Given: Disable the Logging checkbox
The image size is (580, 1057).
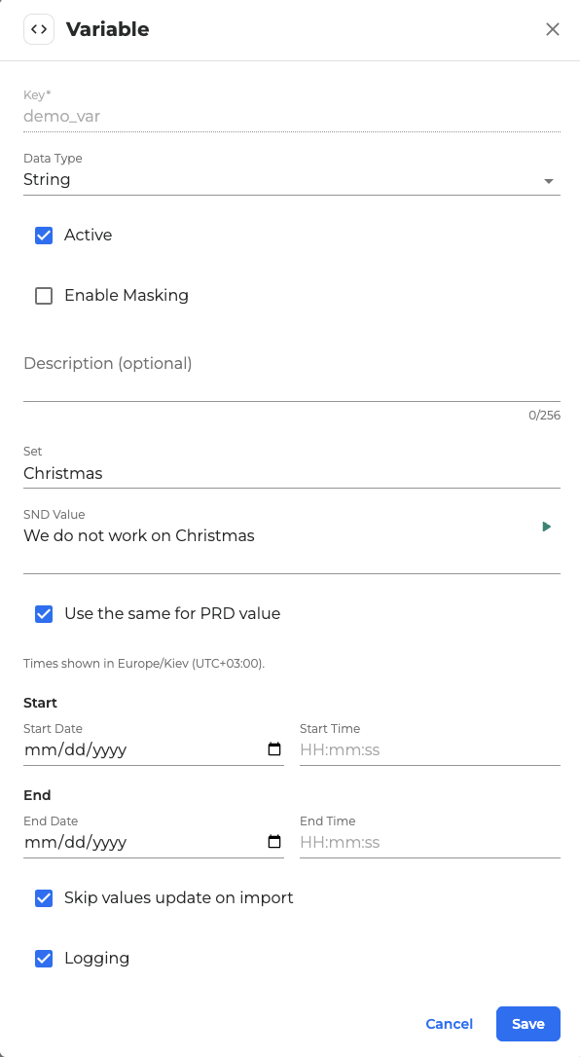Looking at the screenshot, I should tap(44, 959).
